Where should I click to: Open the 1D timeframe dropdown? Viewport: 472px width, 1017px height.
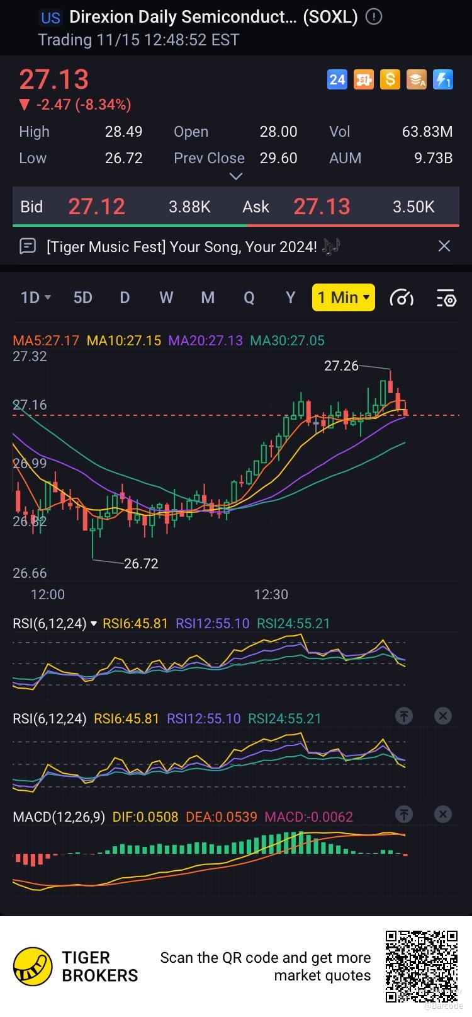(36, 297)
